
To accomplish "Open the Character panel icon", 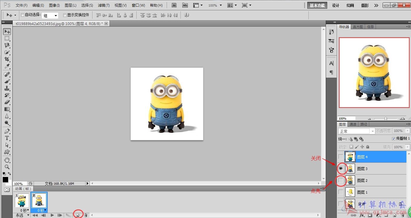I will 331,63.
